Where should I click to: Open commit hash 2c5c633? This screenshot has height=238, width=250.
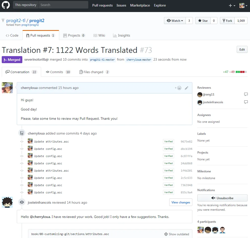pos(186,178)
